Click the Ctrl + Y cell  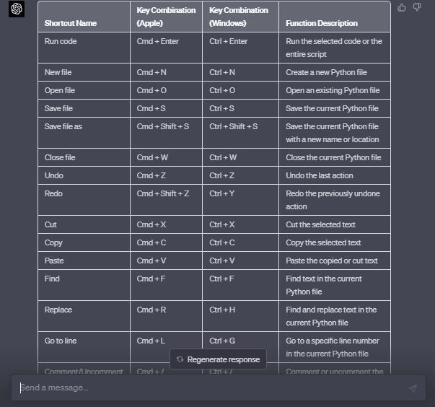point(240,200)
